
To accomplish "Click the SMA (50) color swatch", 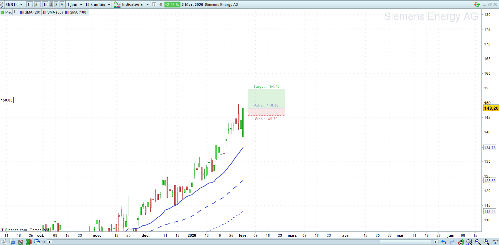I will 44,12.
